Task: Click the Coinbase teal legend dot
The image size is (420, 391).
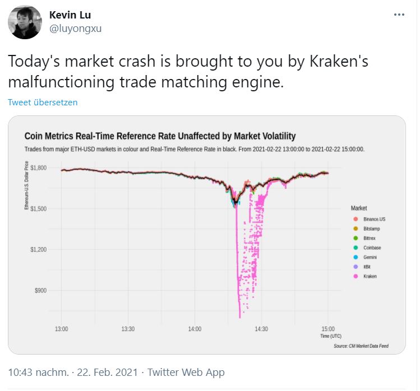Action: pyautogui.click(x=356, y=248)
